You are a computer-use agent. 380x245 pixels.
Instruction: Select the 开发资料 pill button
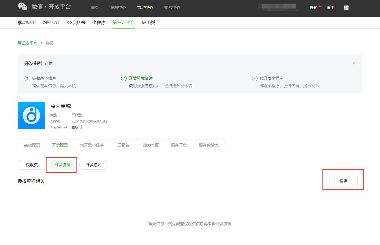click(x=63, y=165)
